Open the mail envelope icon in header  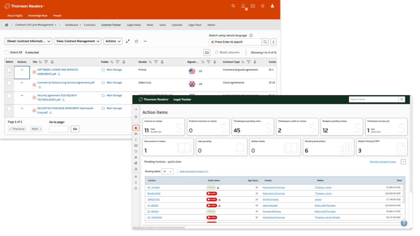tap(253, 6)
